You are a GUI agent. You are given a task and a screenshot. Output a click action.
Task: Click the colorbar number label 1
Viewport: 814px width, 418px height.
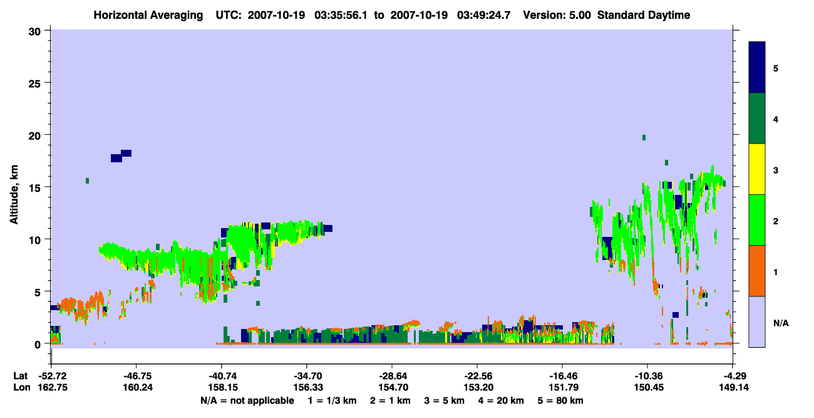pyautogui.click(x=776, y=271)
